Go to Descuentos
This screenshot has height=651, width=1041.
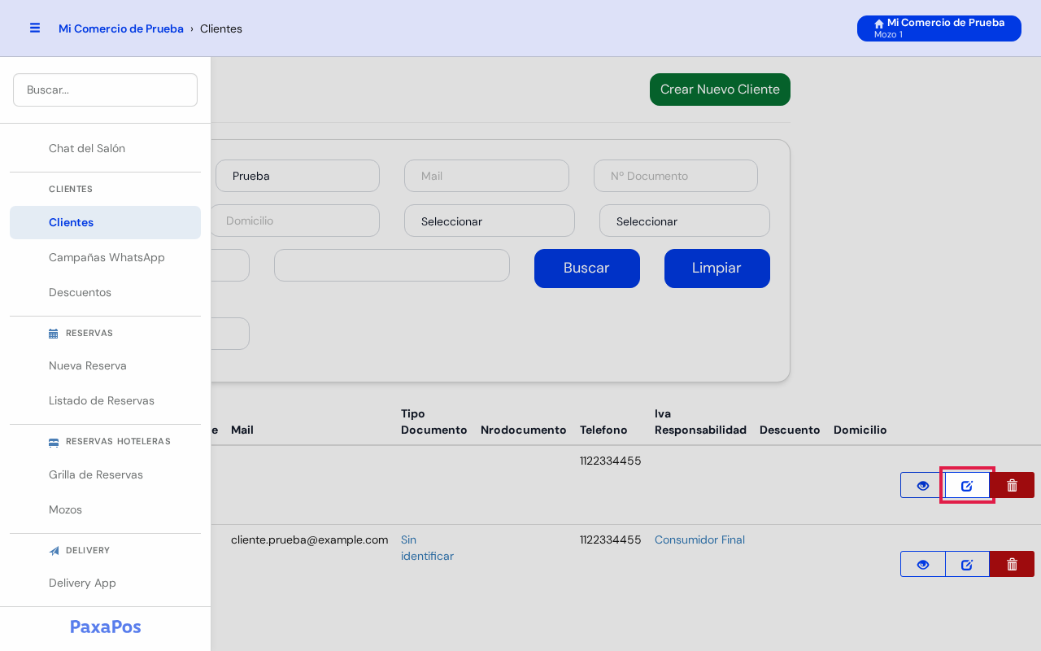pyautogui.click(x=105, y=292)
